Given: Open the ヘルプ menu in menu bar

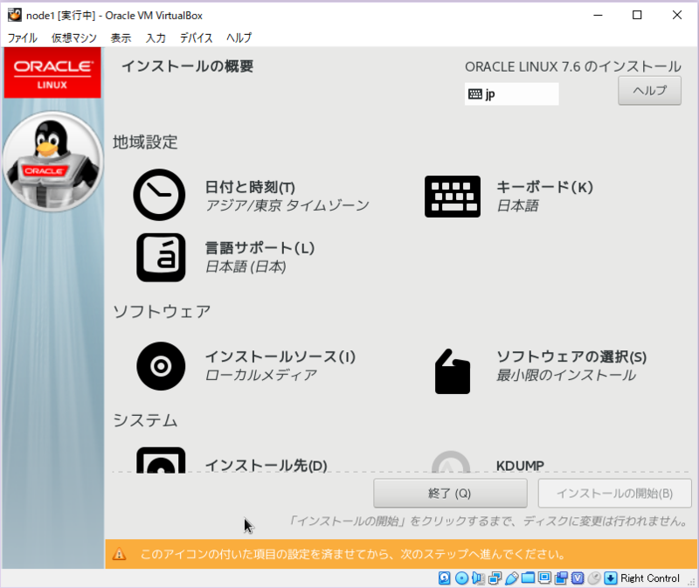Looking at the screenshot, I should [239, 38].
